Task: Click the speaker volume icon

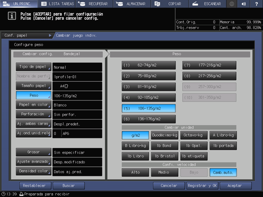Action: click(x=244, y=4)
